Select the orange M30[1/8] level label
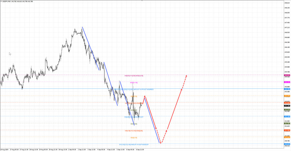Image resolution: width=291 pixels, height=151 pixels. [x=134, y=138]
